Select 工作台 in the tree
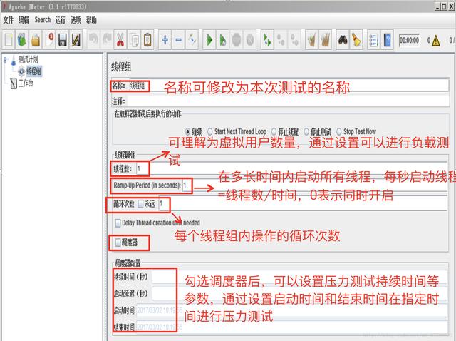Viewport: 456px width, 341px height. tap(26, 83)
